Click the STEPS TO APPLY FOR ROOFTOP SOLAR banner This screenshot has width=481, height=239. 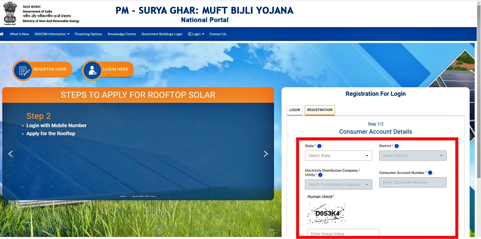[138, 95]
